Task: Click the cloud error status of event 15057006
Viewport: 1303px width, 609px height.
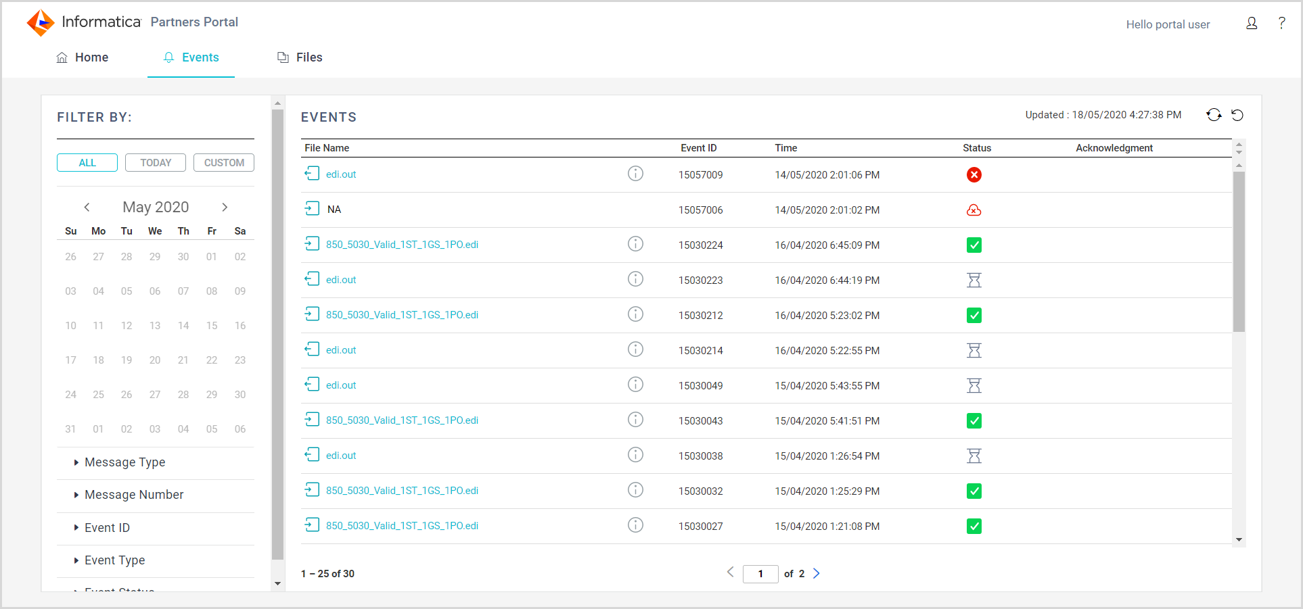Action: tap(974, 210)
